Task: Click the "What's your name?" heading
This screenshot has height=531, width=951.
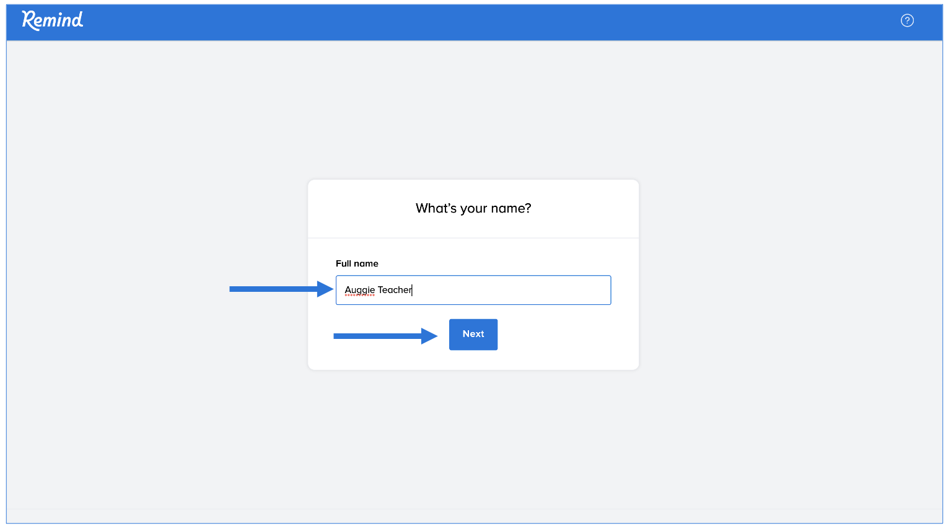Action: pos(473,208)
